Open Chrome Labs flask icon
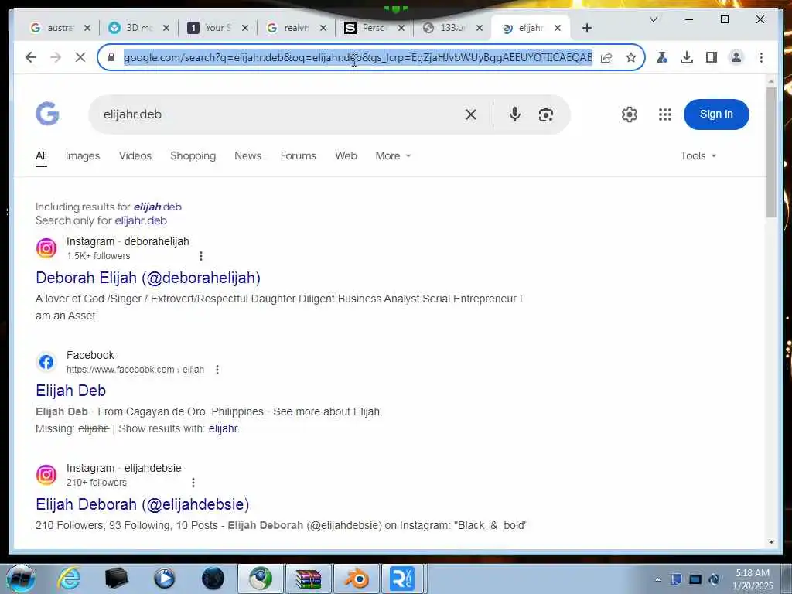This screenshot has width=792, height=594. click(662, 57)
